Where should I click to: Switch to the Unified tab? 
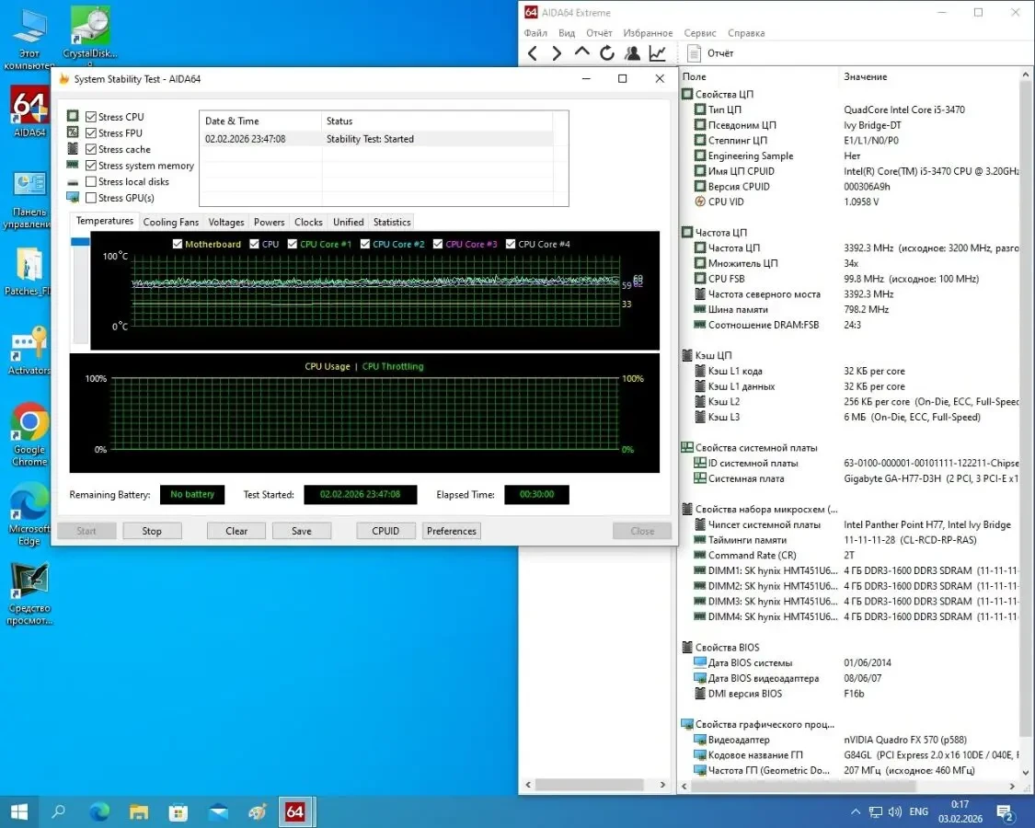pos(348,222)
